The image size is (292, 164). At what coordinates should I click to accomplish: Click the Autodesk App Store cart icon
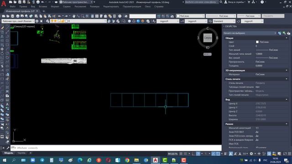pos(249,2)
